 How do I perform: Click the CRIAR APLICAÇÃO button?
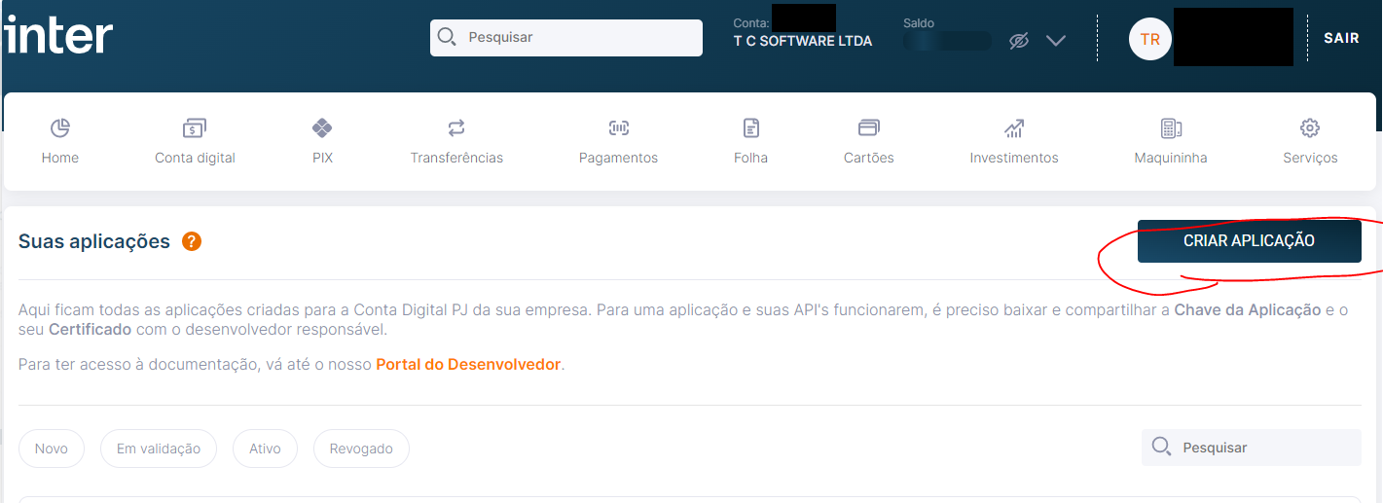1250,241
